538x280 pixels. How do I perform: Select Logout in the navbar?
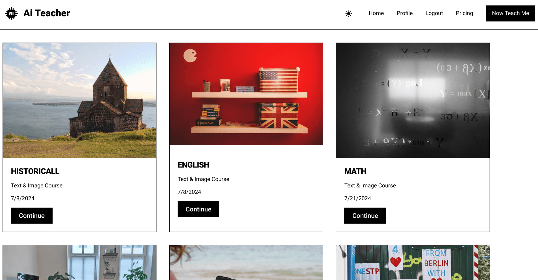coord(434,13)
